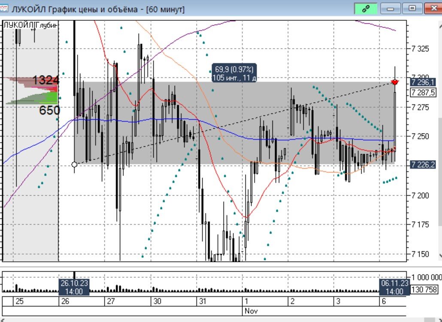Click the 06.11.23 14:00 date marker
This screenshot has height=322, width=442.
[394, 287]
